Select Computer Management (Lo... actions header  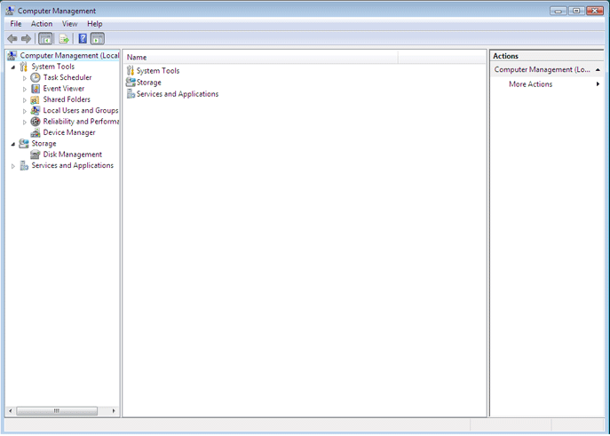click(x=542, y=69)
